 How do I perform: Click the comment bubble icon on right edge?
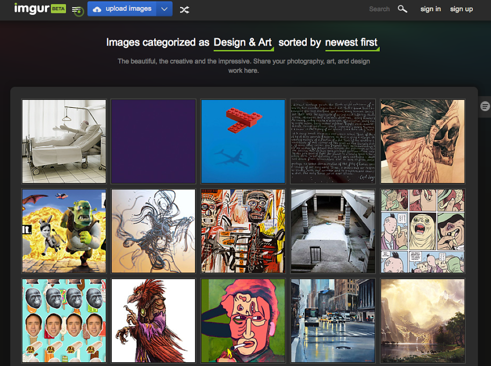point(485,106)
